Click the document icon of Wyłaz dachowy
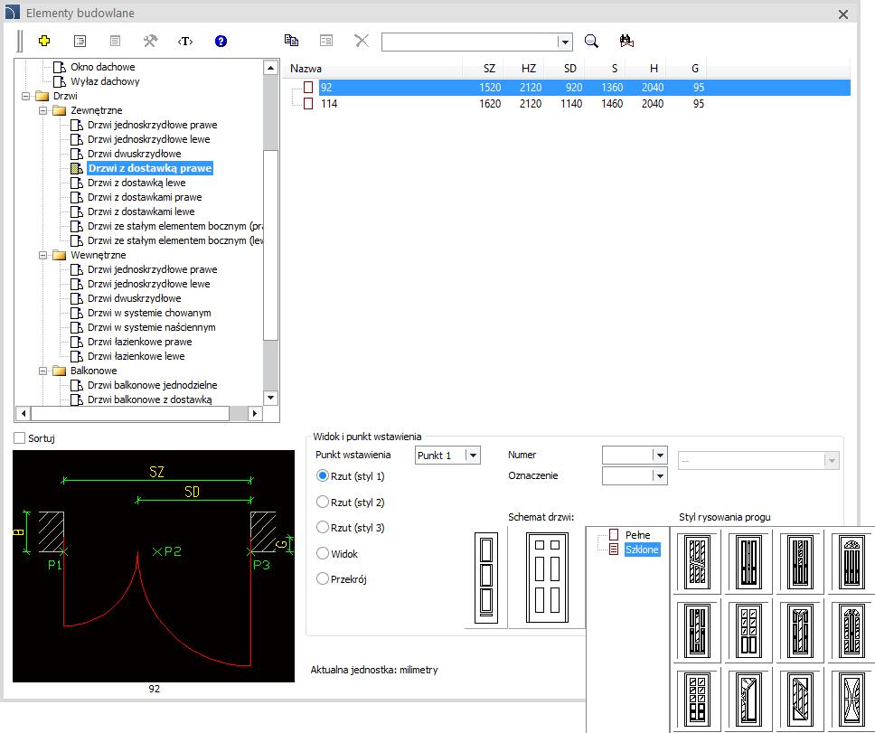 click(59, 81)
